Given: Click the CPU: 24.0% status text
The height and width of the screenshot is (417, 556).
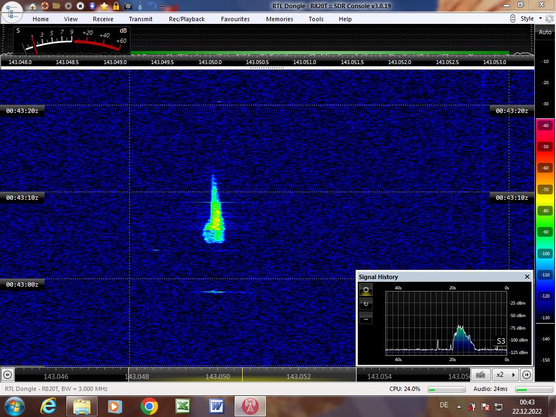Looking at the screenshot, I should coord(405,389).
